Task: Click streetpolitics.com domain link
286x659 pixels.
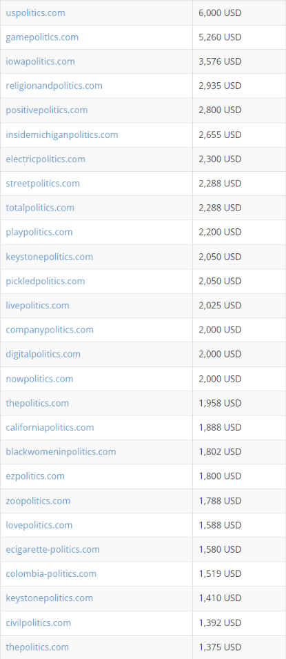Action: [43, 184]
